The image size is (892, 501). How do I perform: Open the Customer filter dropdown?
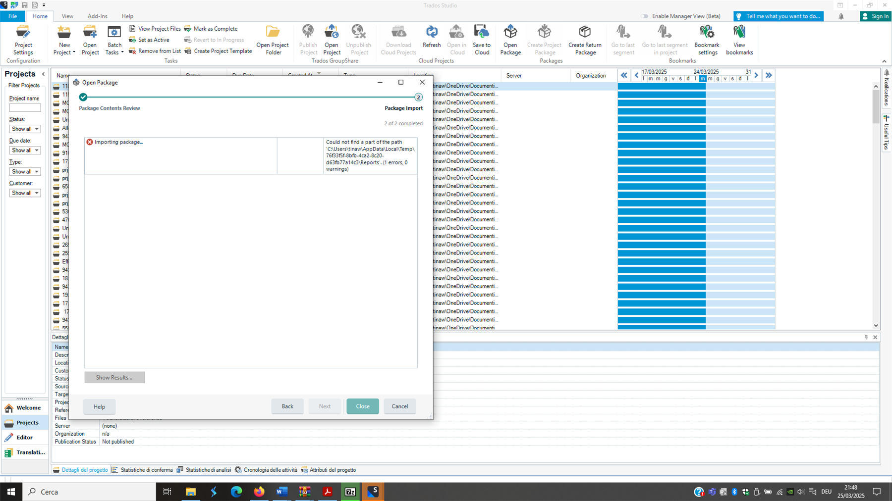25,193
